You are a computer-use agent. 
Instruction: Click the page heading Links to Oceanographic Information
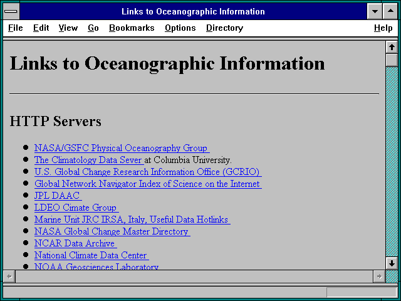167,64
